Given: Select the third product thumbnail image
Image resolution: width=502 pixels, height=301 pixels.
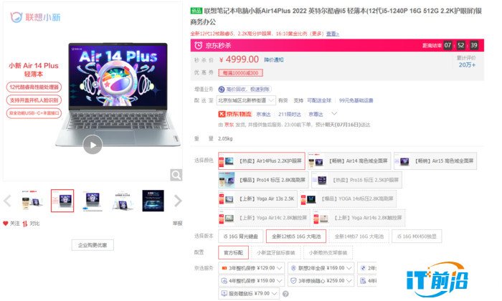Looking at the screenshot, I should (93, 201).
